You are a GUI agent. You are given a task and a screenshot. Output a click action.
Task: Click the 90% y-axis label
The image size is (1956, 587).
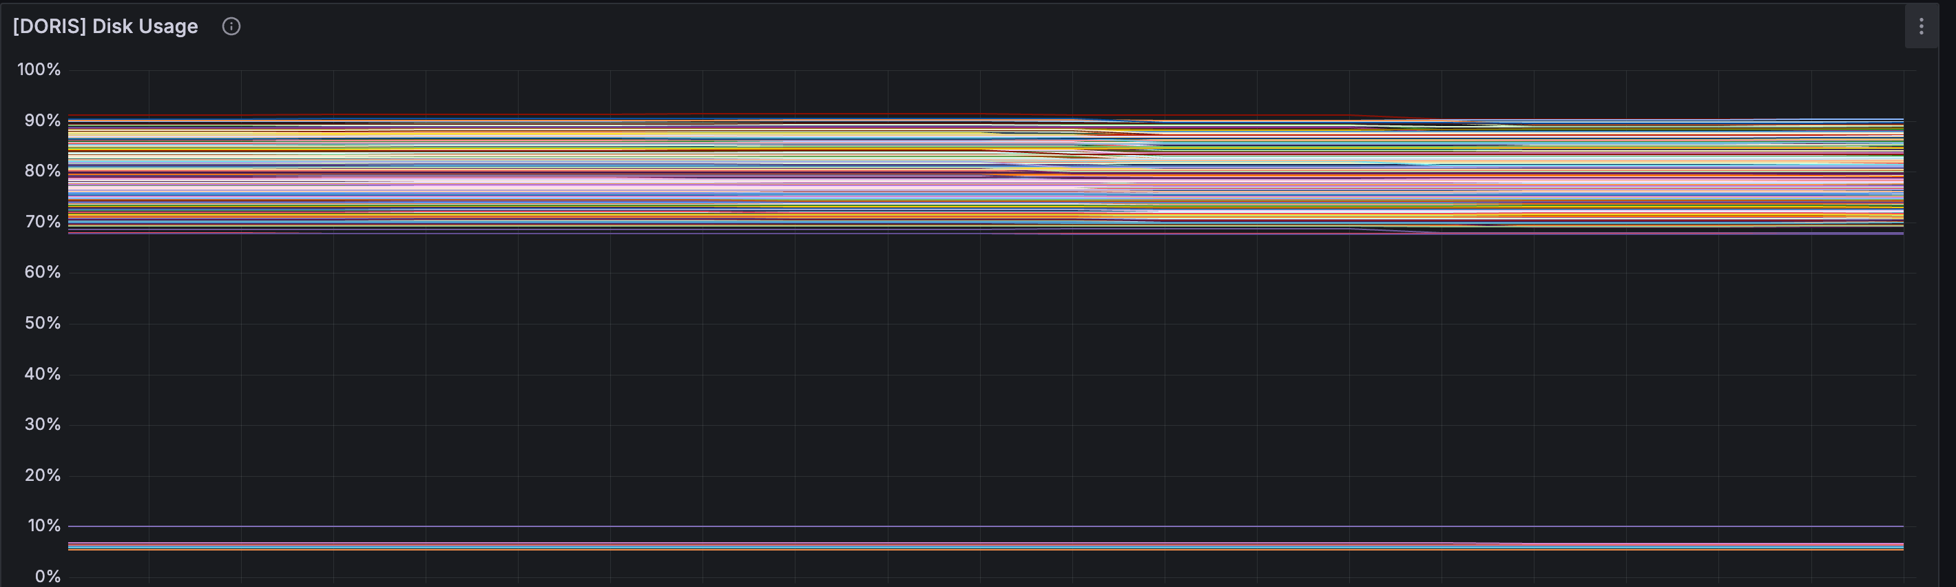coord(43,121)
